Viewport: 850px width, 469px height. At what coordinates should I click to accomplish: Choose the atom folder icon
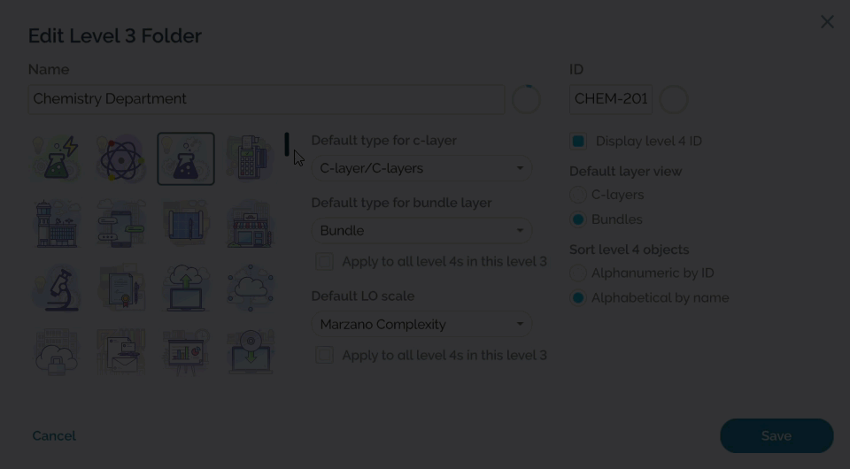pos(121,159)
